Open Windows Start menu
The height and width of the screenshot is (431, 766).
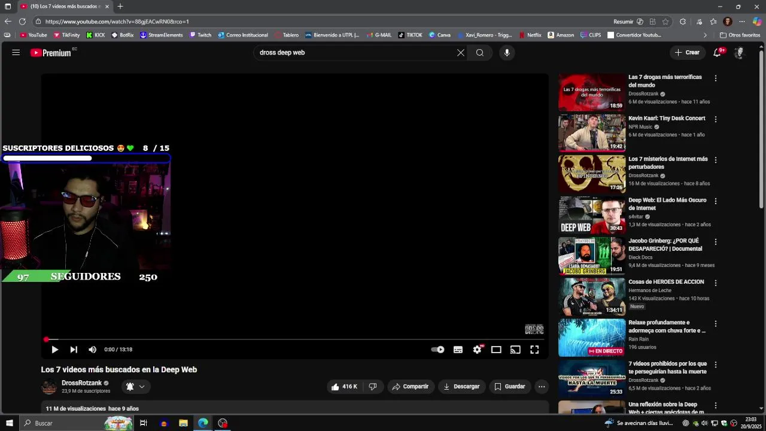(x=9, y=423)
